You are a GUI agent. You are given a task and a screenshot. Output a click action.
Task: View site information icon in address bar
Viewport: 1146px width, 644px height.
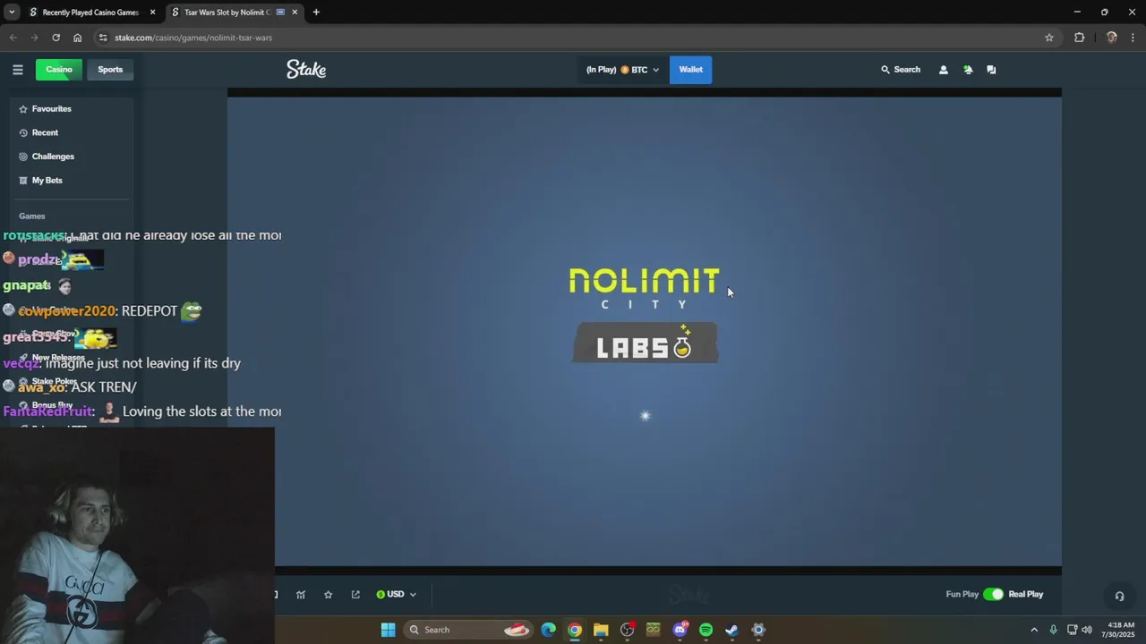[x=103, y=38]
